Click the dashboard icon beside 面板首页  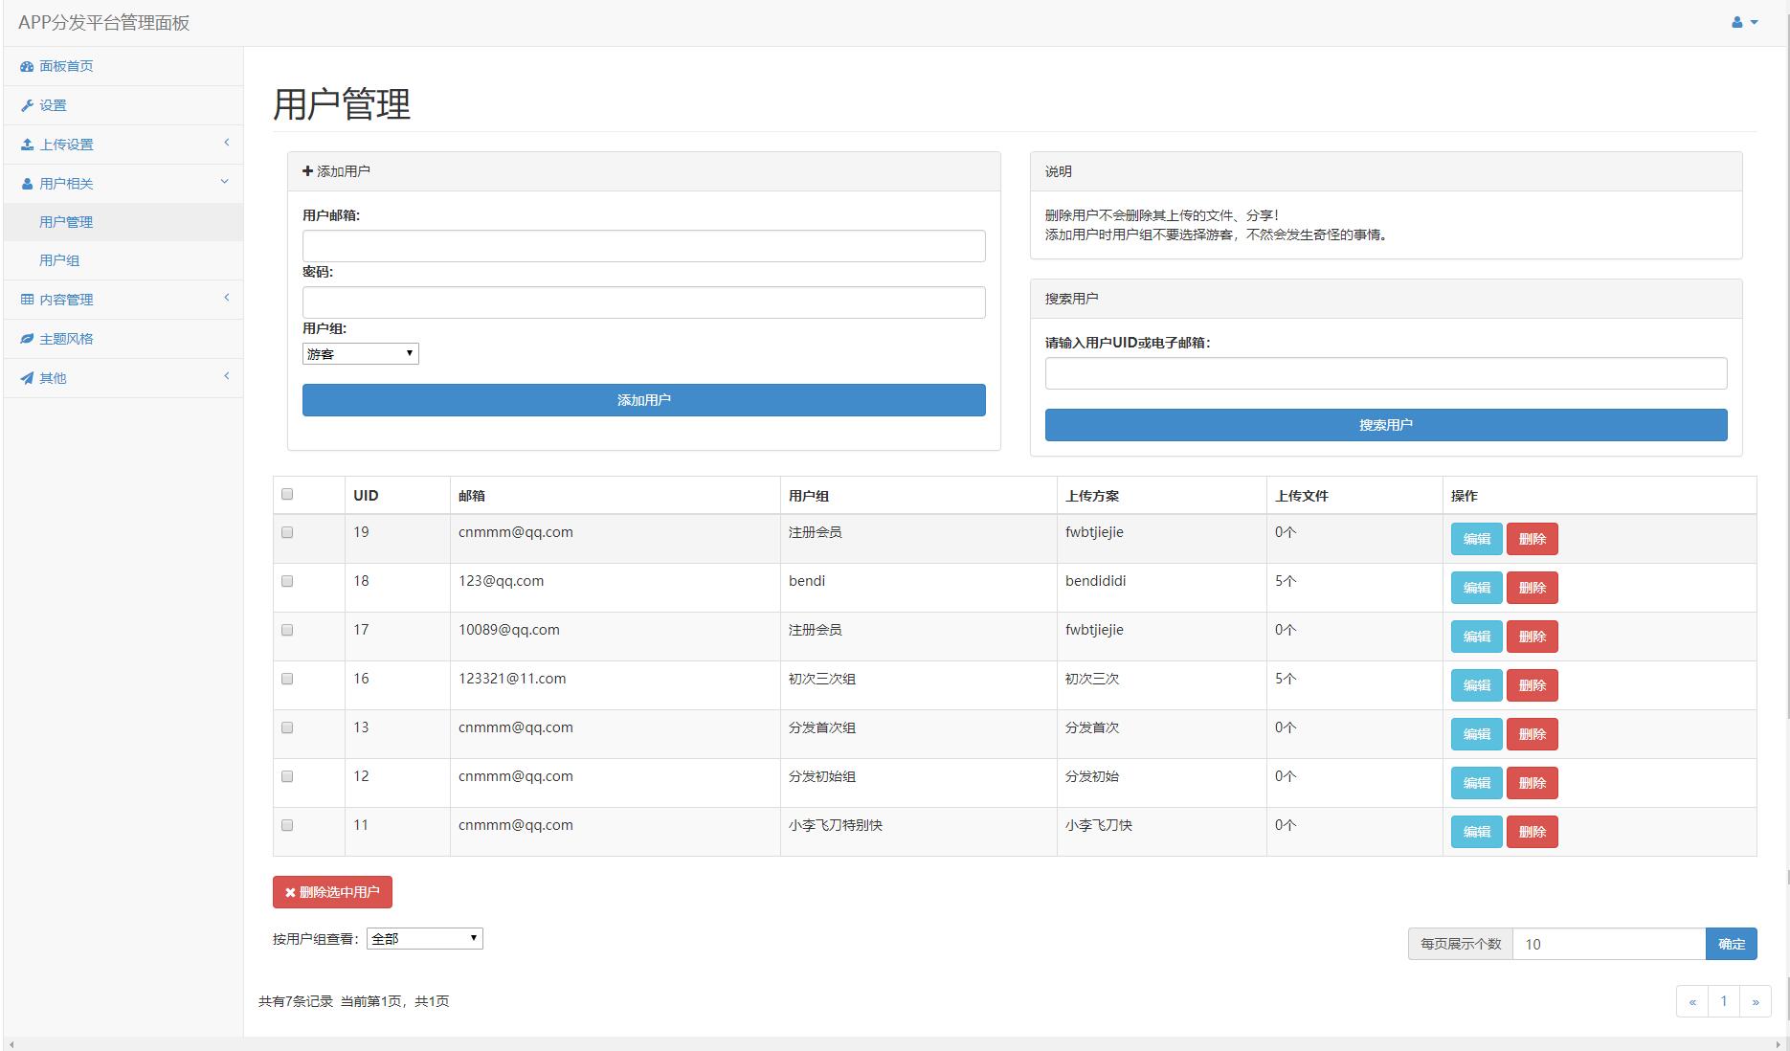point(27,66)
